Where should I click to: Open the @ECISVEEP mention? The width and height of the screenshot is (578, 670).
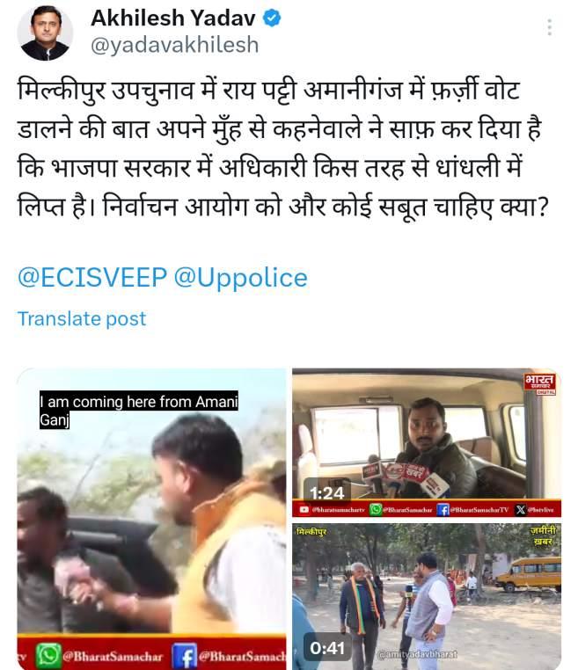(x=92, y=277)
